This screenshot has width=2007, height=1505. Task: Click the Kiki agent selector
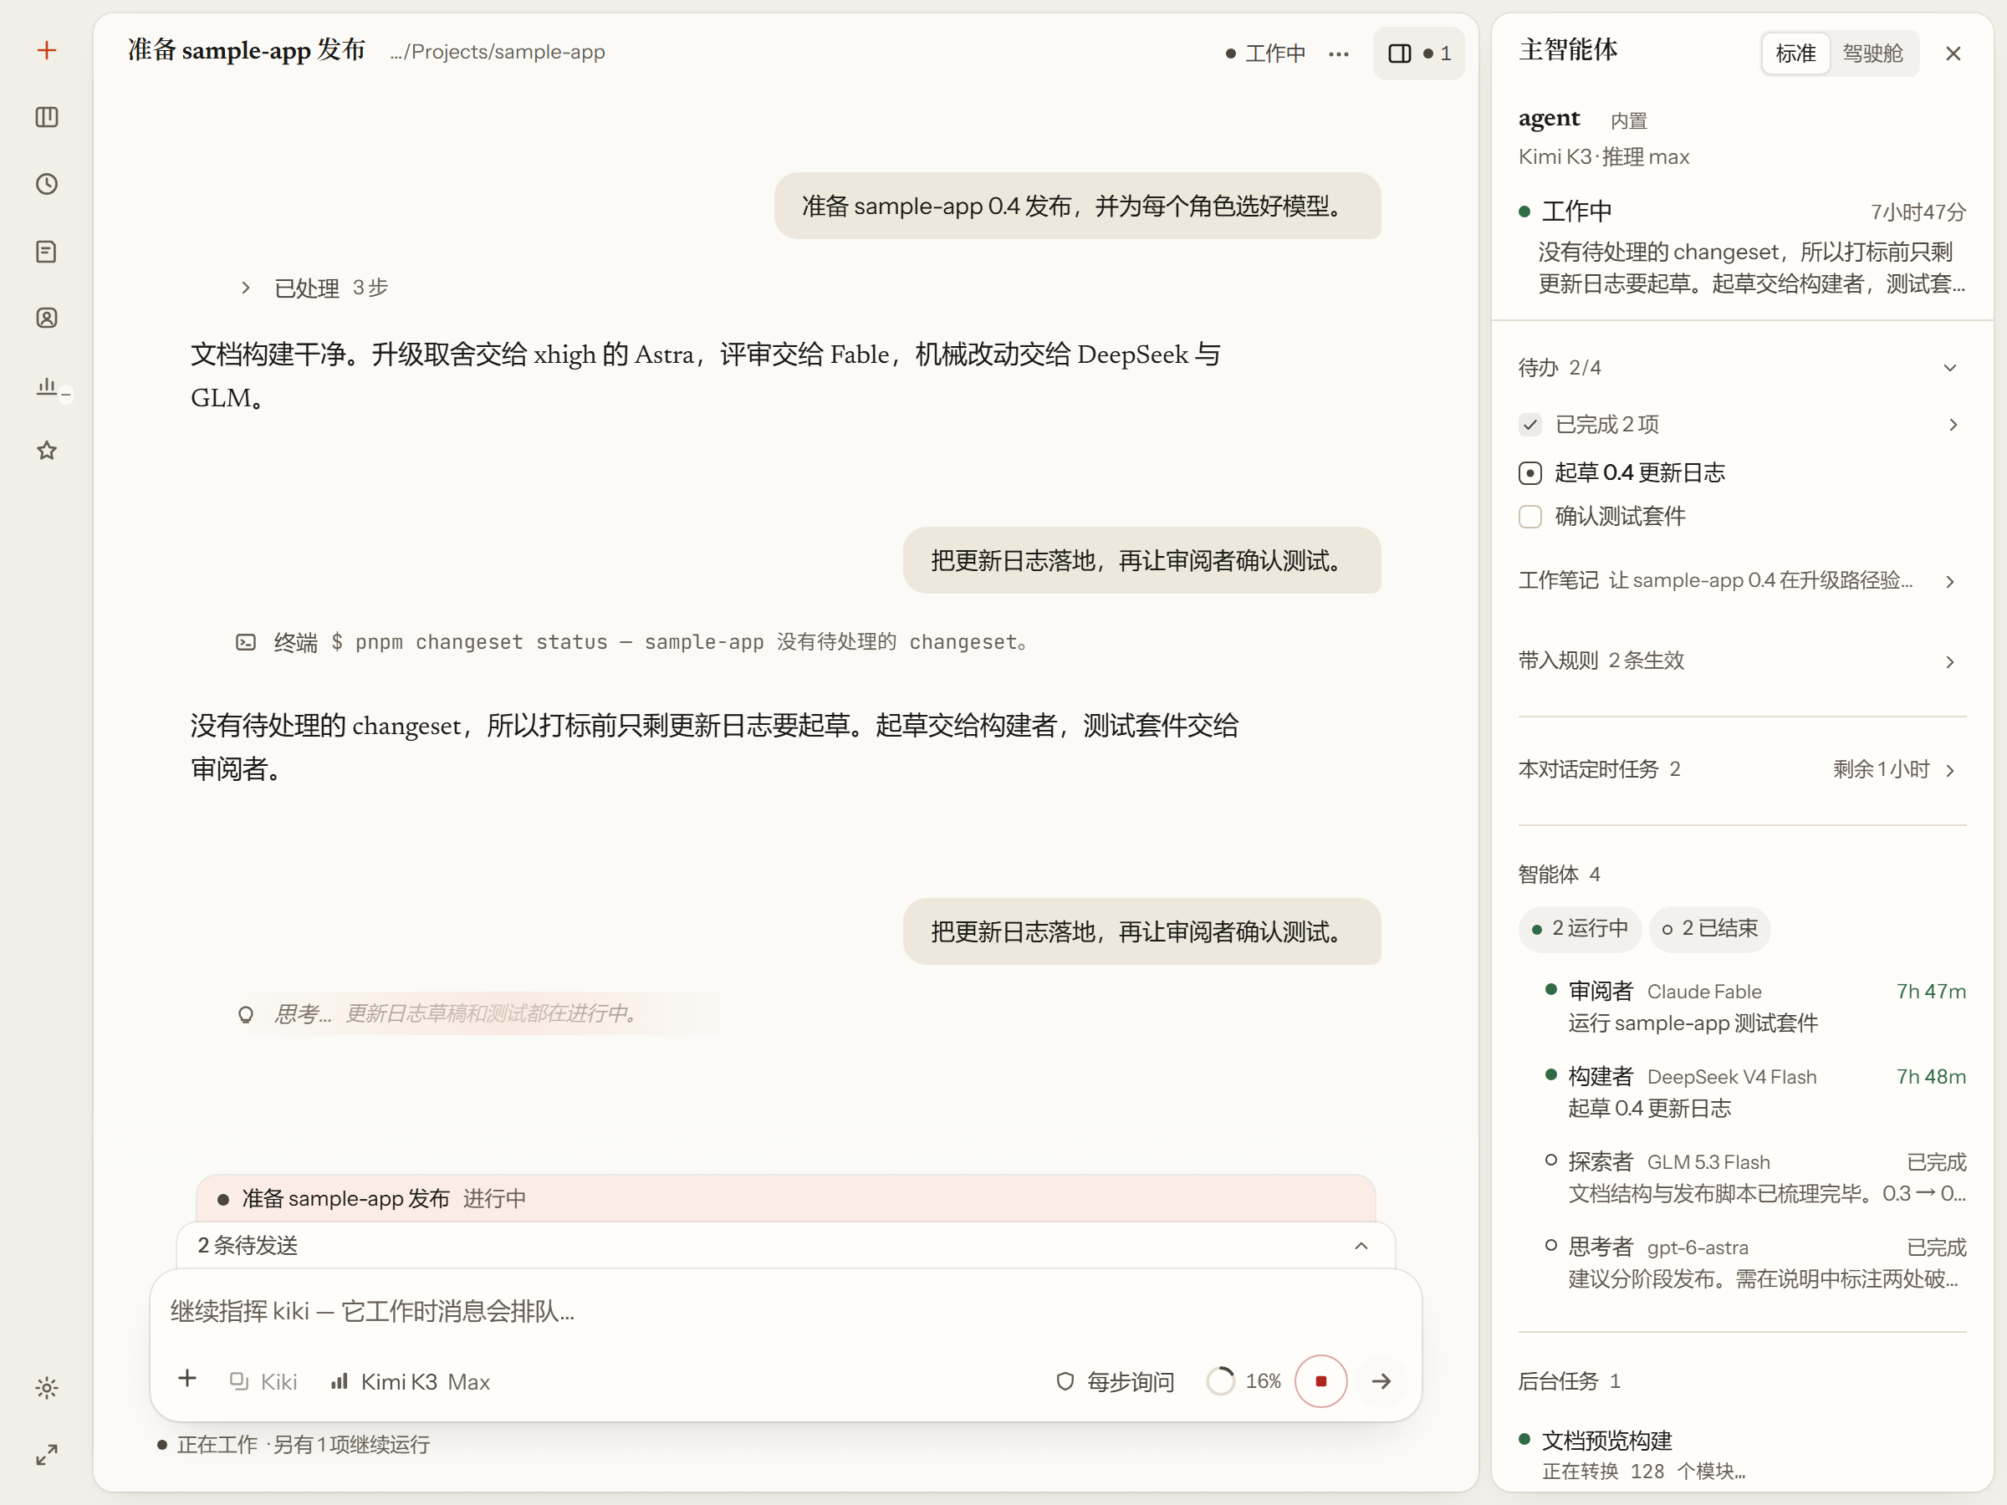(x=263, y=1381)
